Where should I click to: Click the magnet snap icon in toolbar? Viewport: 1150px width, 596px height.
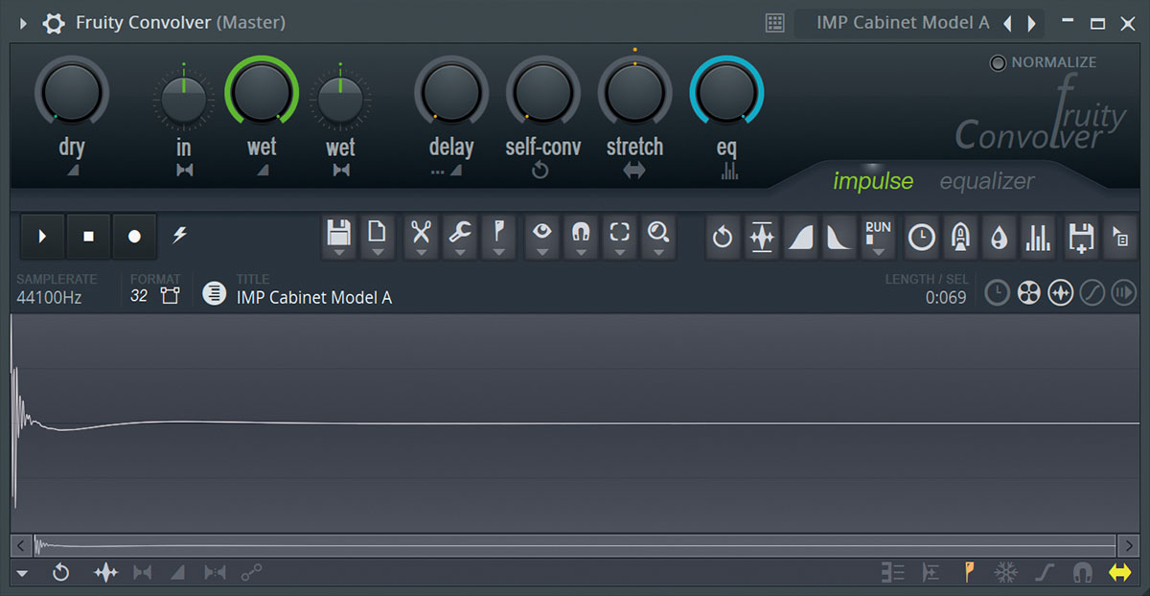[581, 231]
